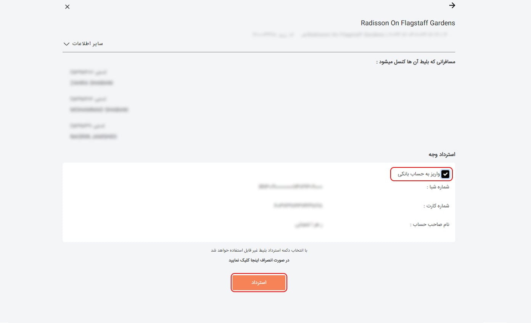Click the Radisson On Flagstaff Gardens title
Image resolution: width=531 pixels, height=323 pixels.
tap(408, 23)
